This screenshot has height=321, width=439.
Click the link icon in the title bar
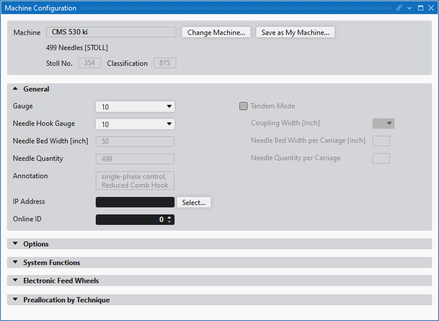pos(399,8)
